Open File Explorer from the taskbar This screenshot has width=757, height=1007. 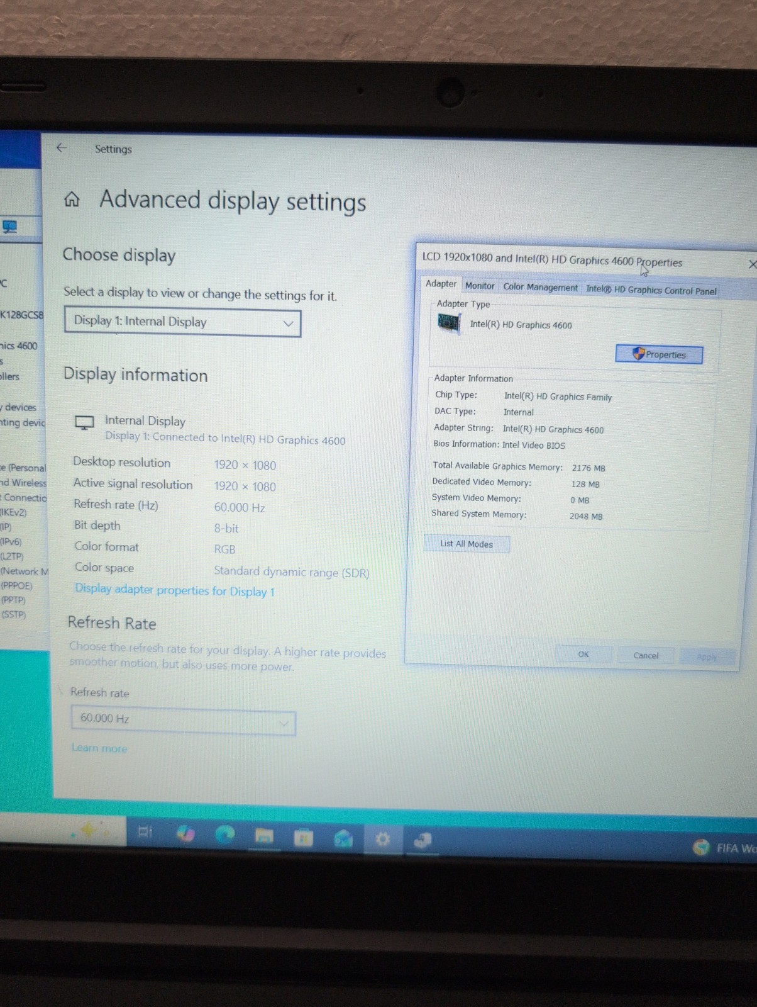pyautogui.click(x=264, y=836)
